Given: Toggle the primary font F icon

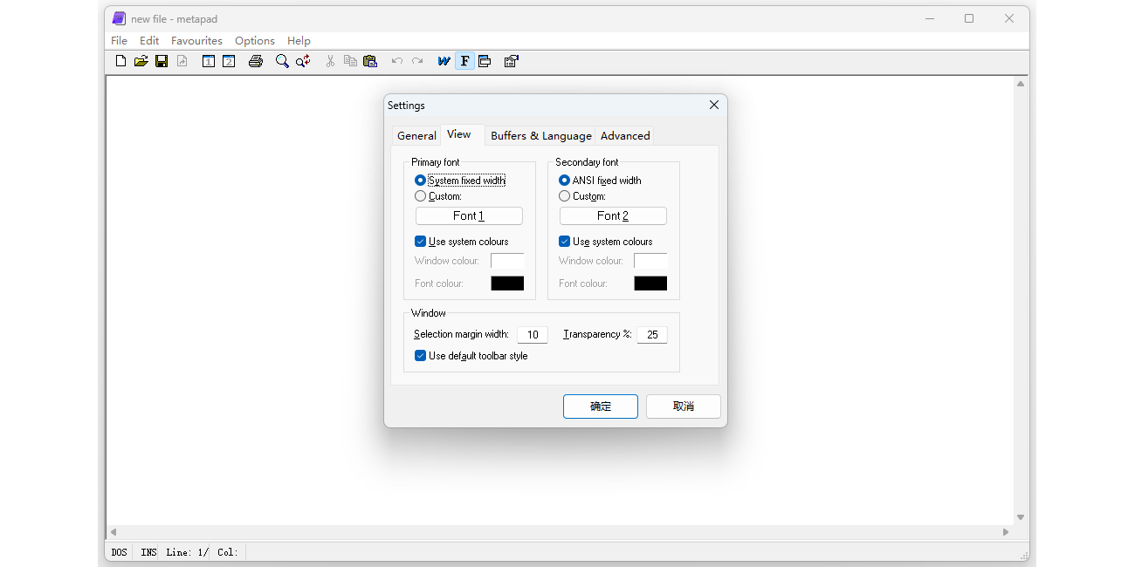Looking at the screenshot, I should tap(464, 61).
